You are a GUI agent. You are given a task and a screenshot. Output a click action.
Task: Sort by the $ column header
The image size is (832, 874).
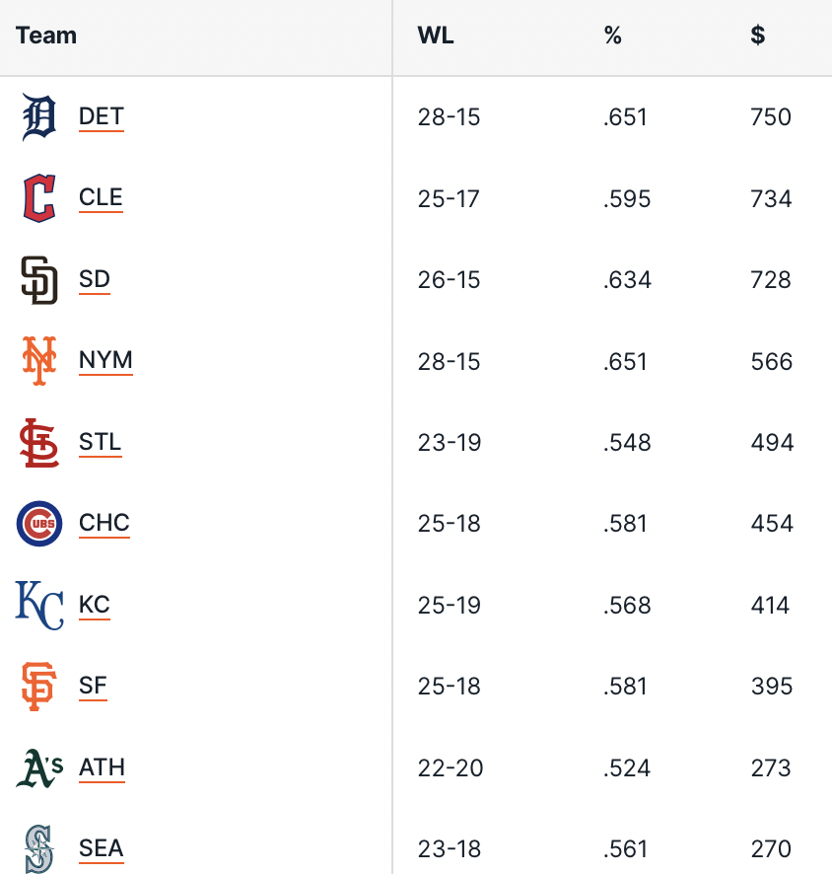click(757, 36)
